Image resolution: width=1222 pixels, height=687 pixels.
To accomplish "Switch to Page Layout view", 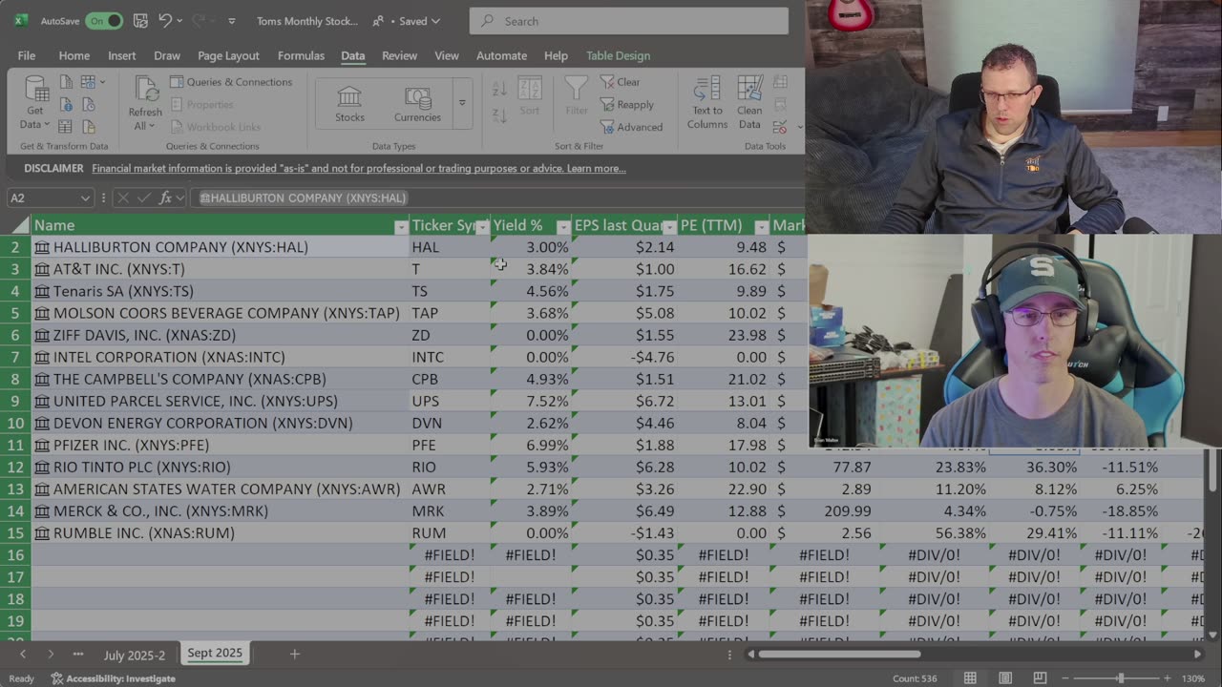I will point(1005,678).
